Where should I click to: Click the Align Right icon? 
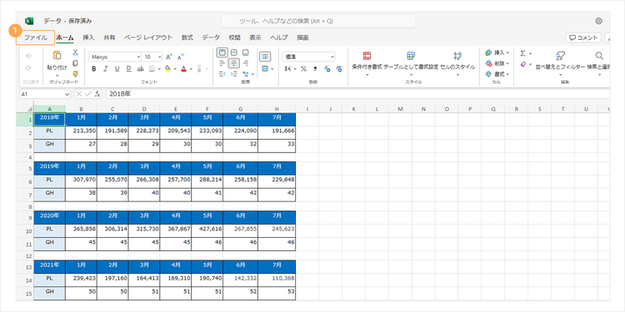coord(246,63)
